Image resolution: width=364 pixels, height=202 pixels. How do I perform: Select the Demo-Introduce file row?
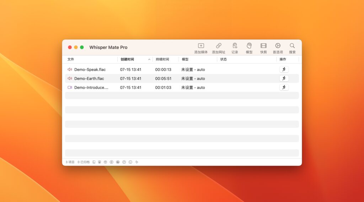182,87
